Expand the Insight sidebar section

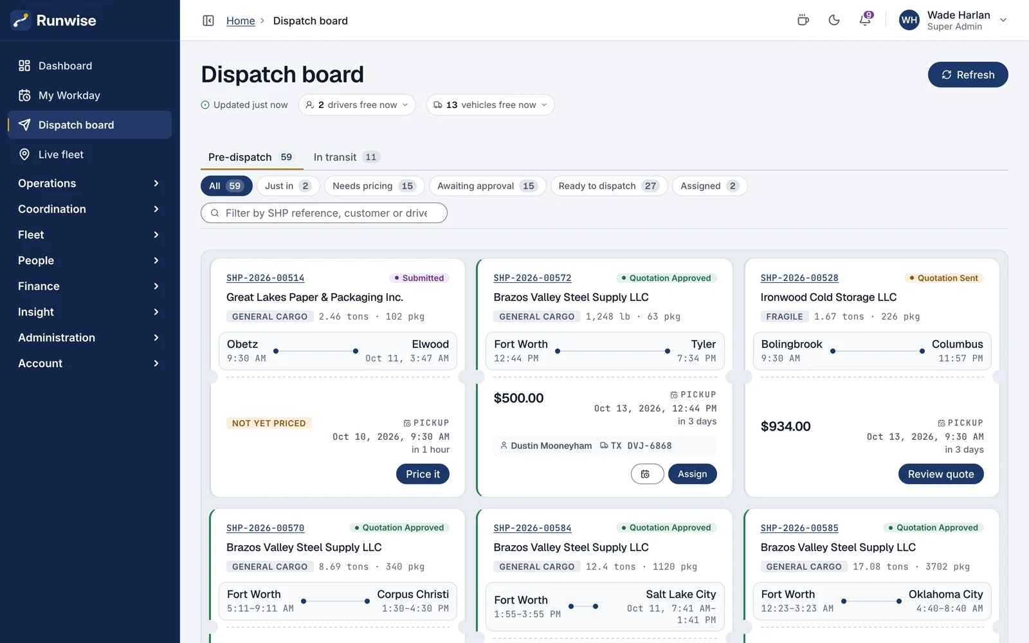point(89,312)
